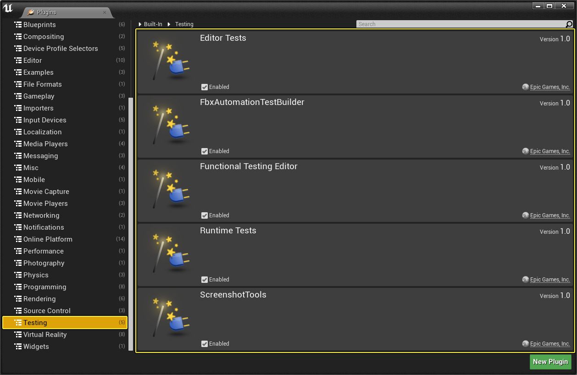577x375 pixels.
Task: Open the Online Platform category
Action: point(48,239)
